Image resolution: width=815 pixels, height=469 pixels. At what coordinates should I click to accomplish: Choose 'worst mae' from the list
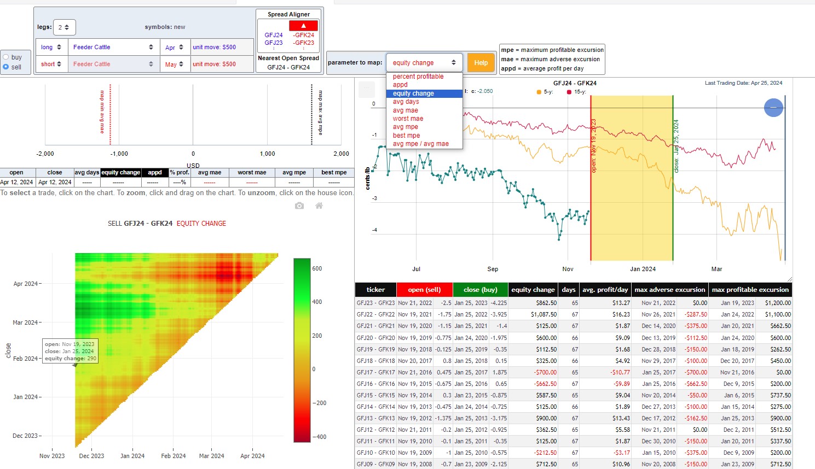(x=408, y=119)
